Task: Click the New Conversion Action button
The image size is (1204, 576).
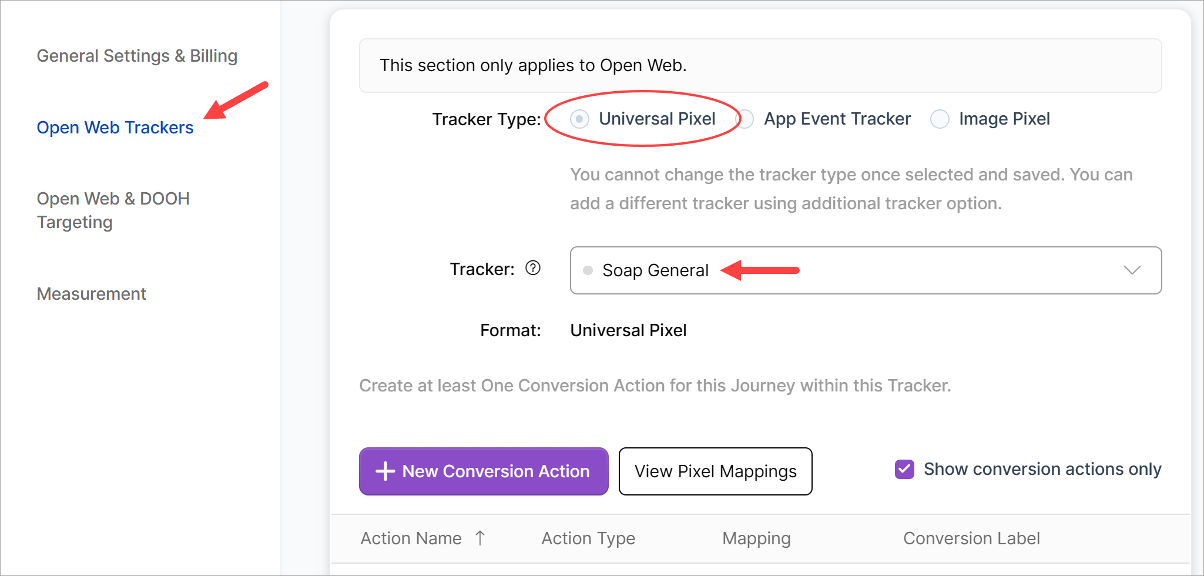Action: click(x=484, y=471)
